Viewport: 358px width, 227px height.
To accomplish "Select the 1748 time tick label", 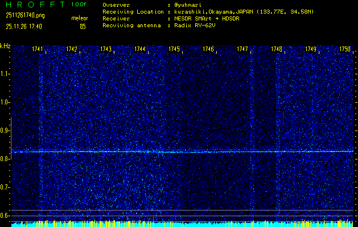I will click(277, 49).
